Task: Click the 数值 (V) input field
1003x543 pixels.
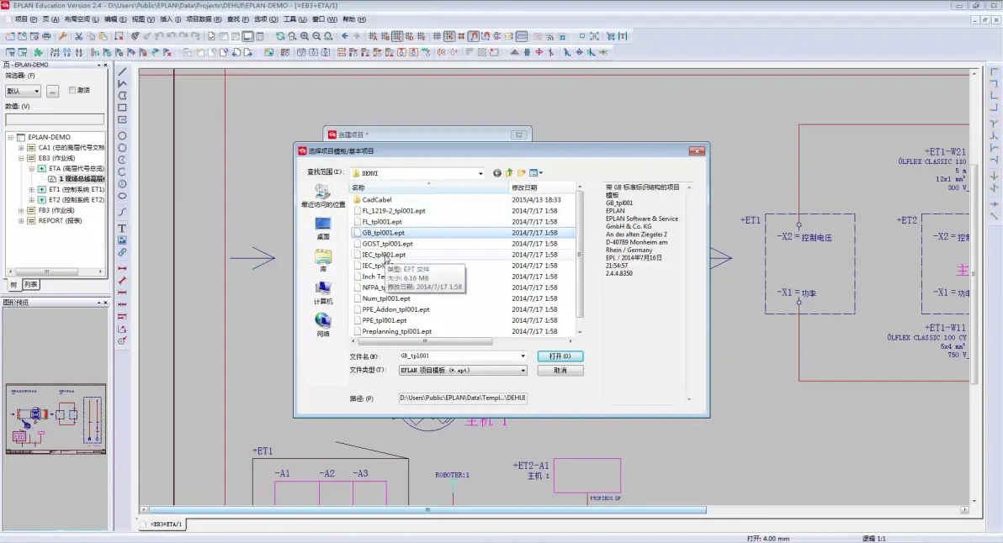Action: tap(55, 119)
